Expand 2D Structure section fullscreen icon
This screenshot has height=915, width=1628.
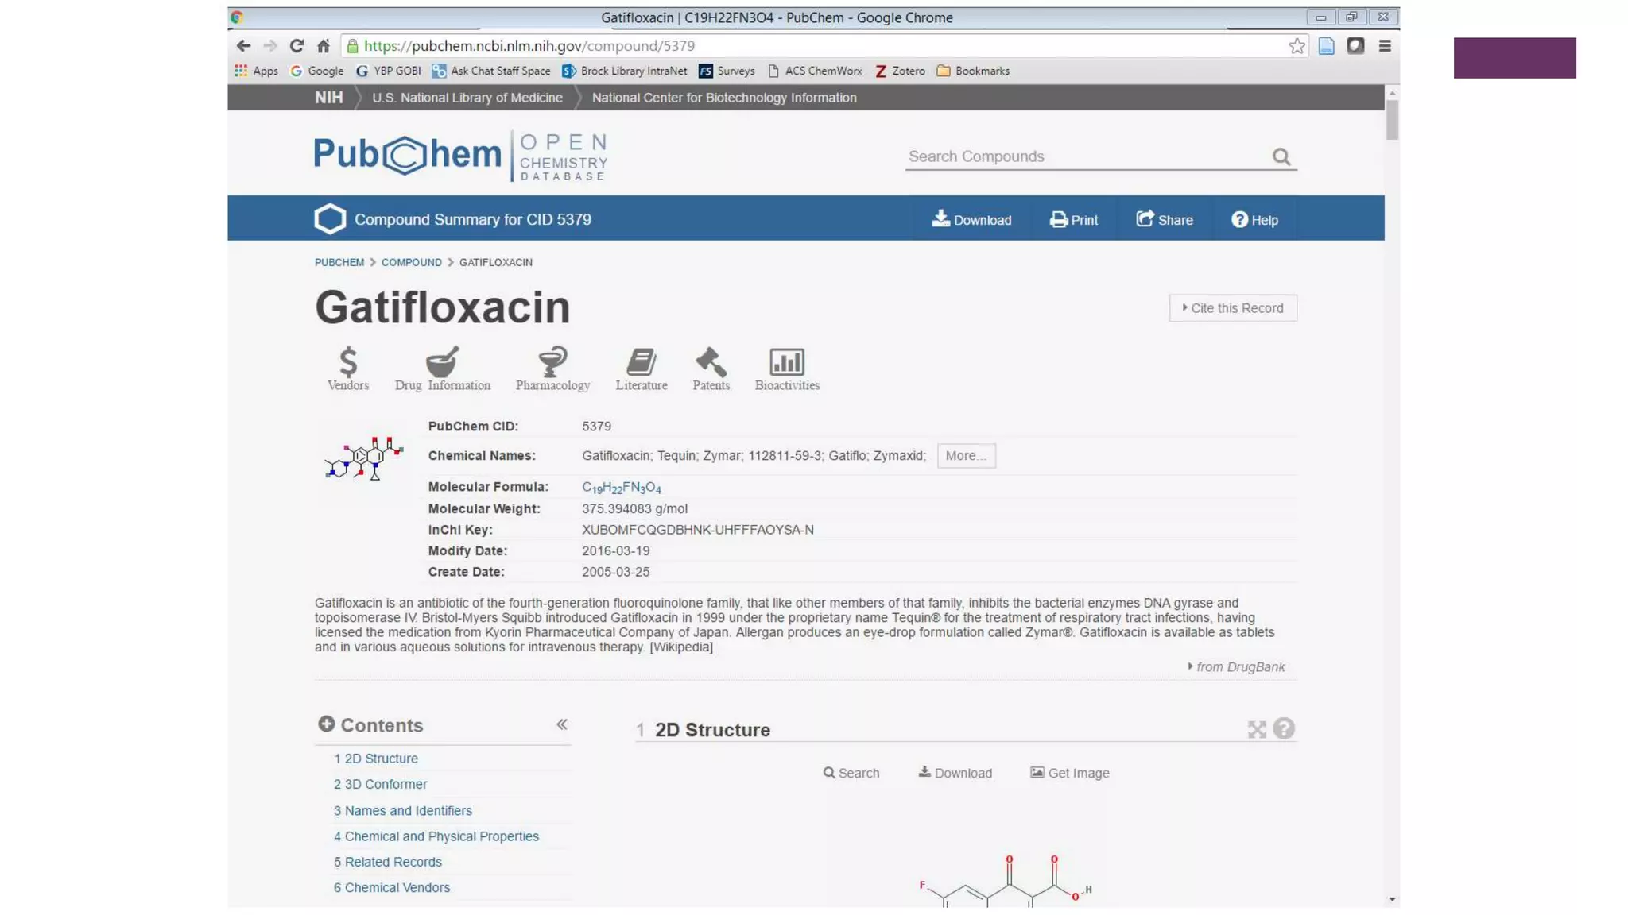1256,729
